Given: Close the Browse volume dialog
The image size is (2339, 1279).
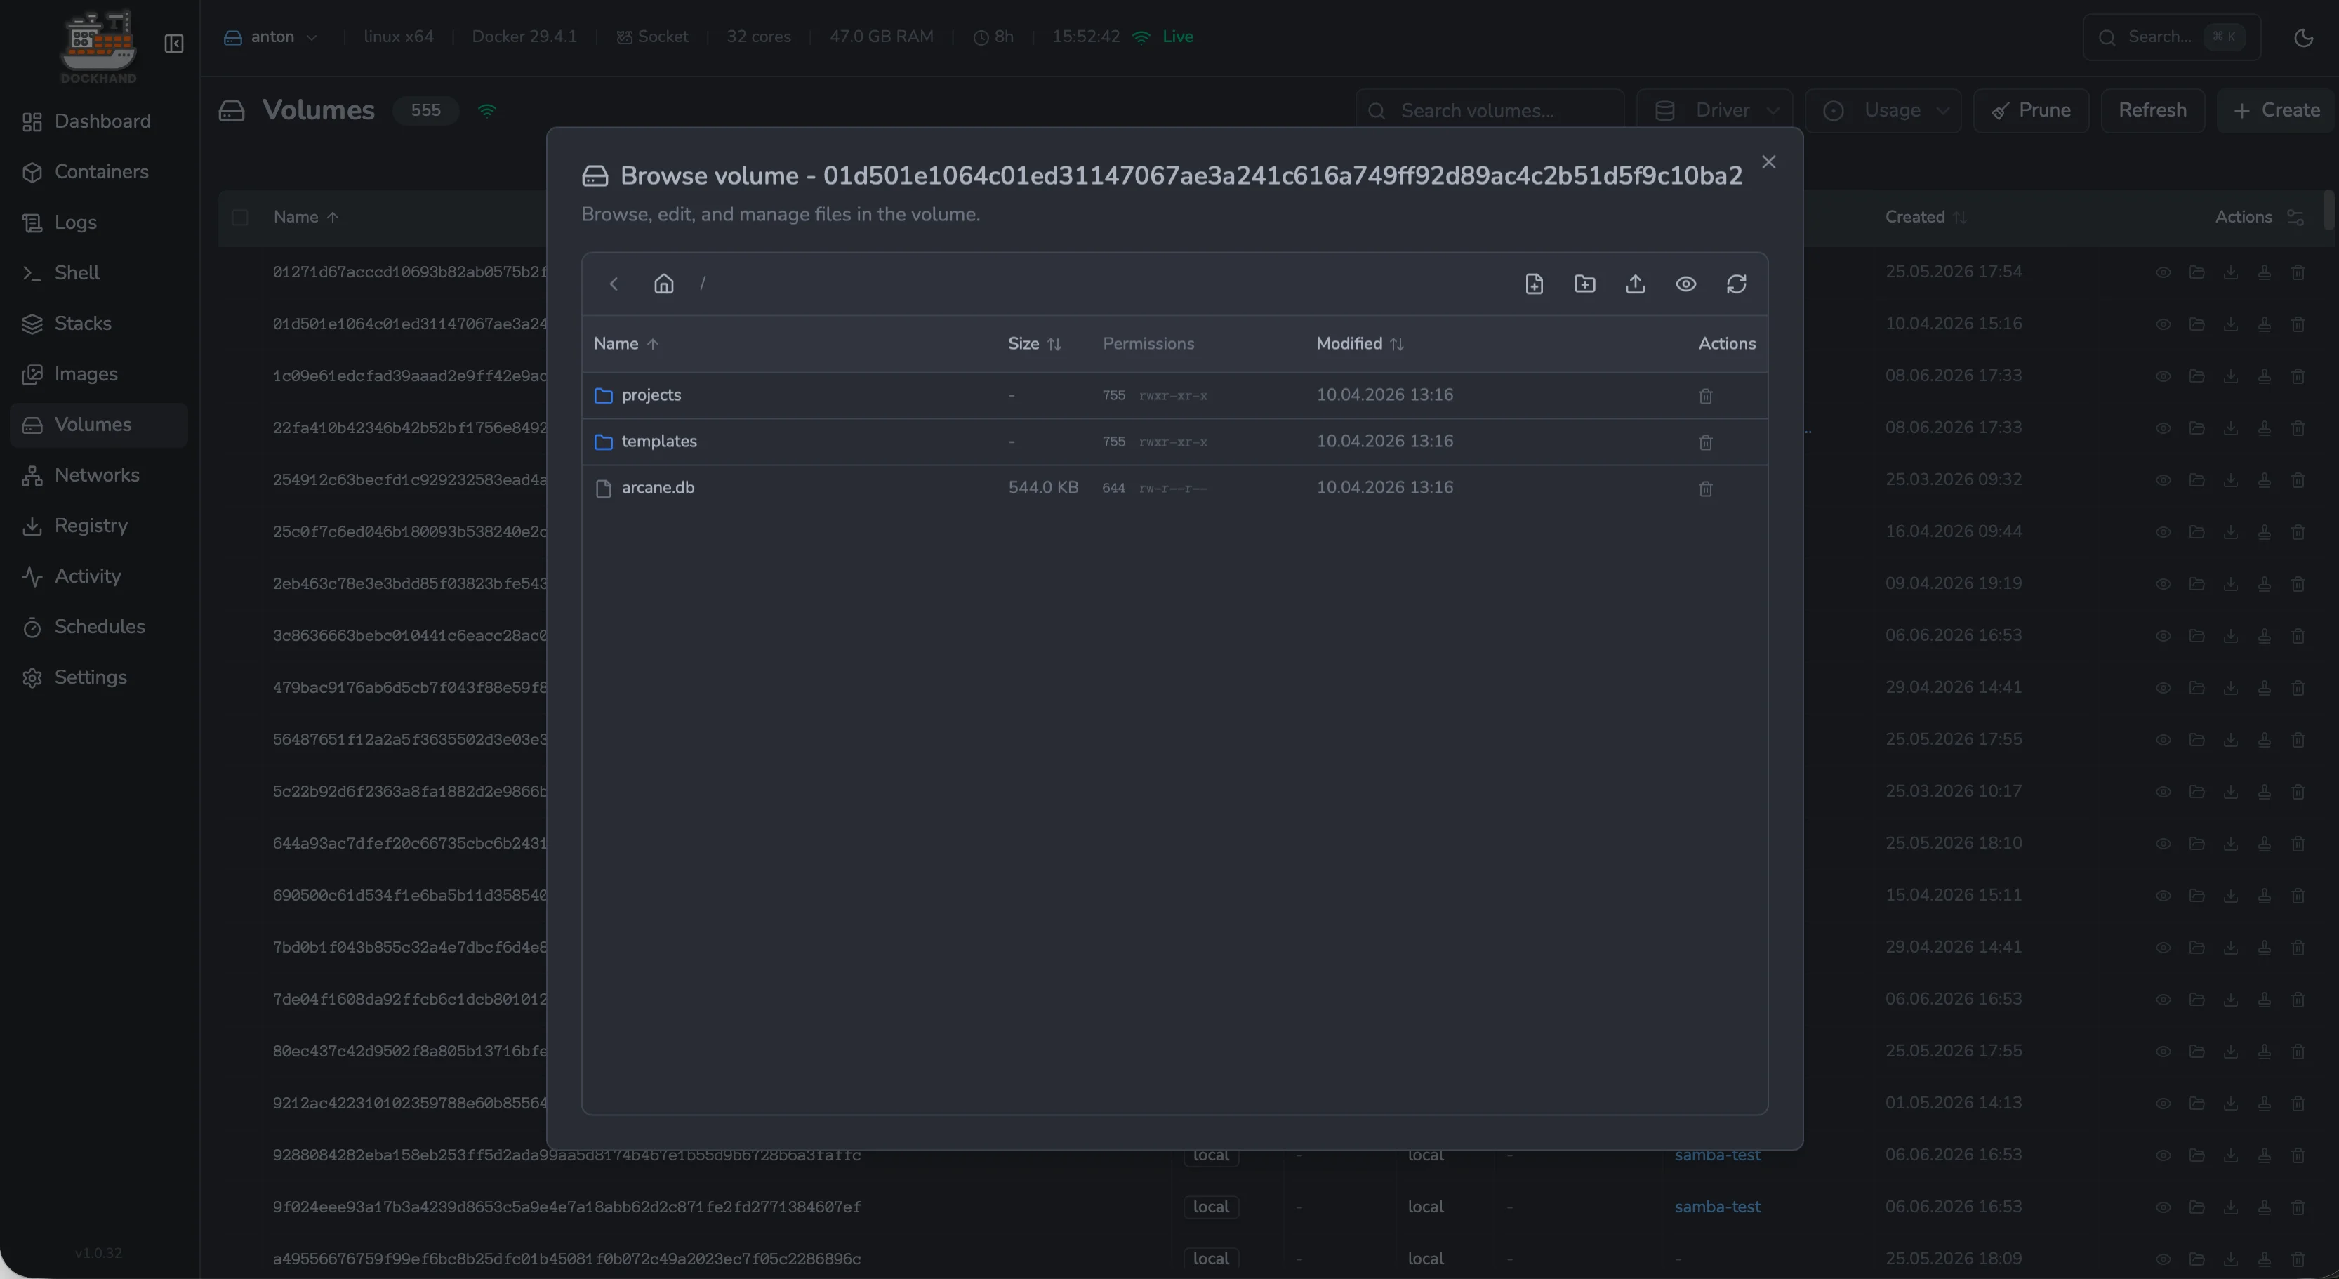Looking at the screenshot, I should [x=1768, y=161].
